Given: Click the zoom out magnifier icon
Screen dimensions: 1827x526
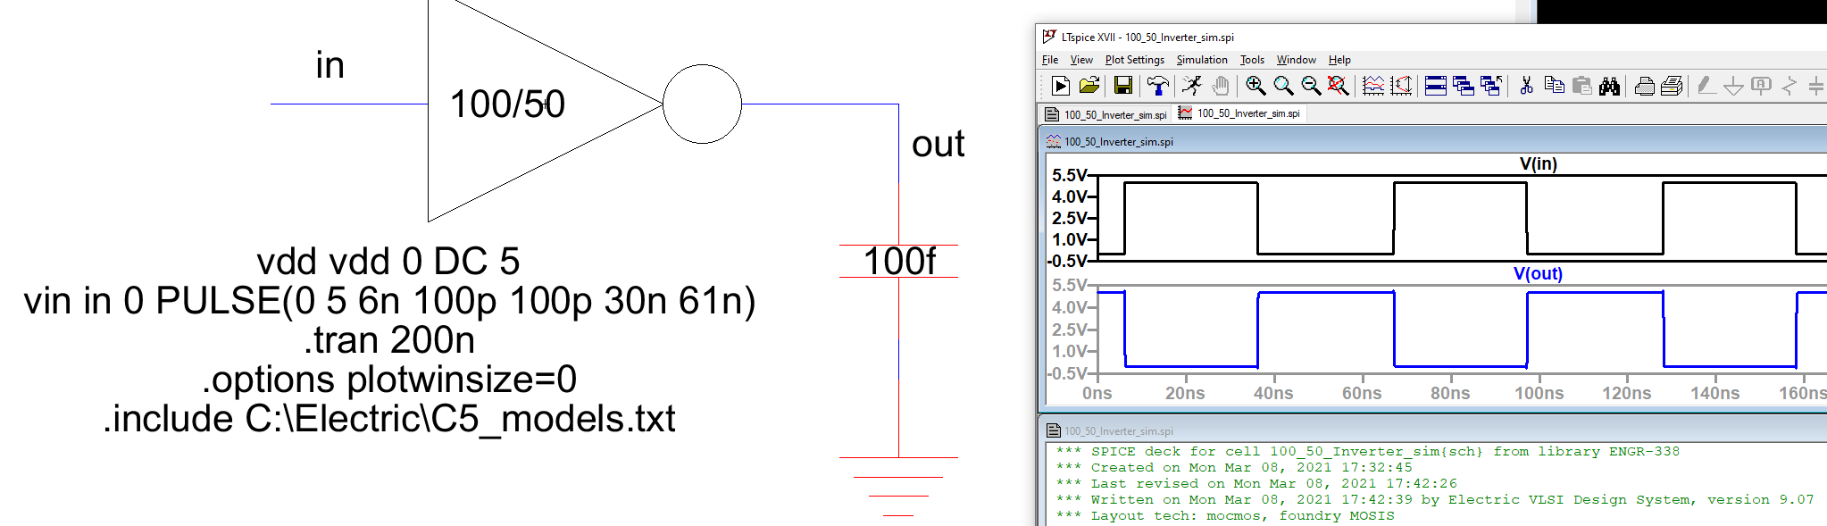Looking at the screenshot, I should coord(1311,86).
